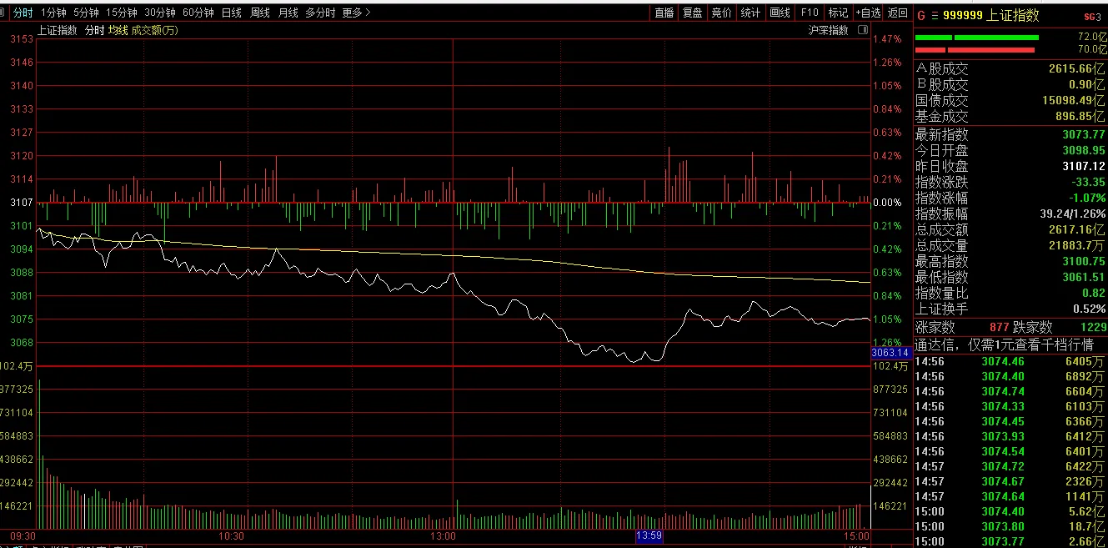Image resolution: width=1108 pixels, height=548 pixels.
Task: Switch to the 日线 daily chart tab
Action: pyautogui.click(x=231, y=13)
